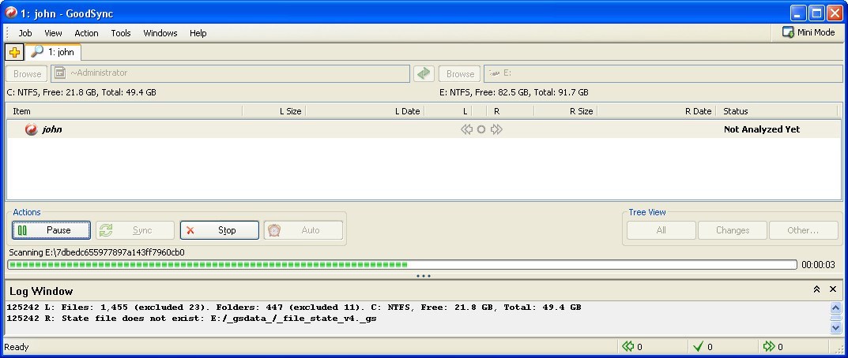Click the checkmark counter in status bar
Screen dimensions: 848x358
pyautogui.click(x=703, y=347)
